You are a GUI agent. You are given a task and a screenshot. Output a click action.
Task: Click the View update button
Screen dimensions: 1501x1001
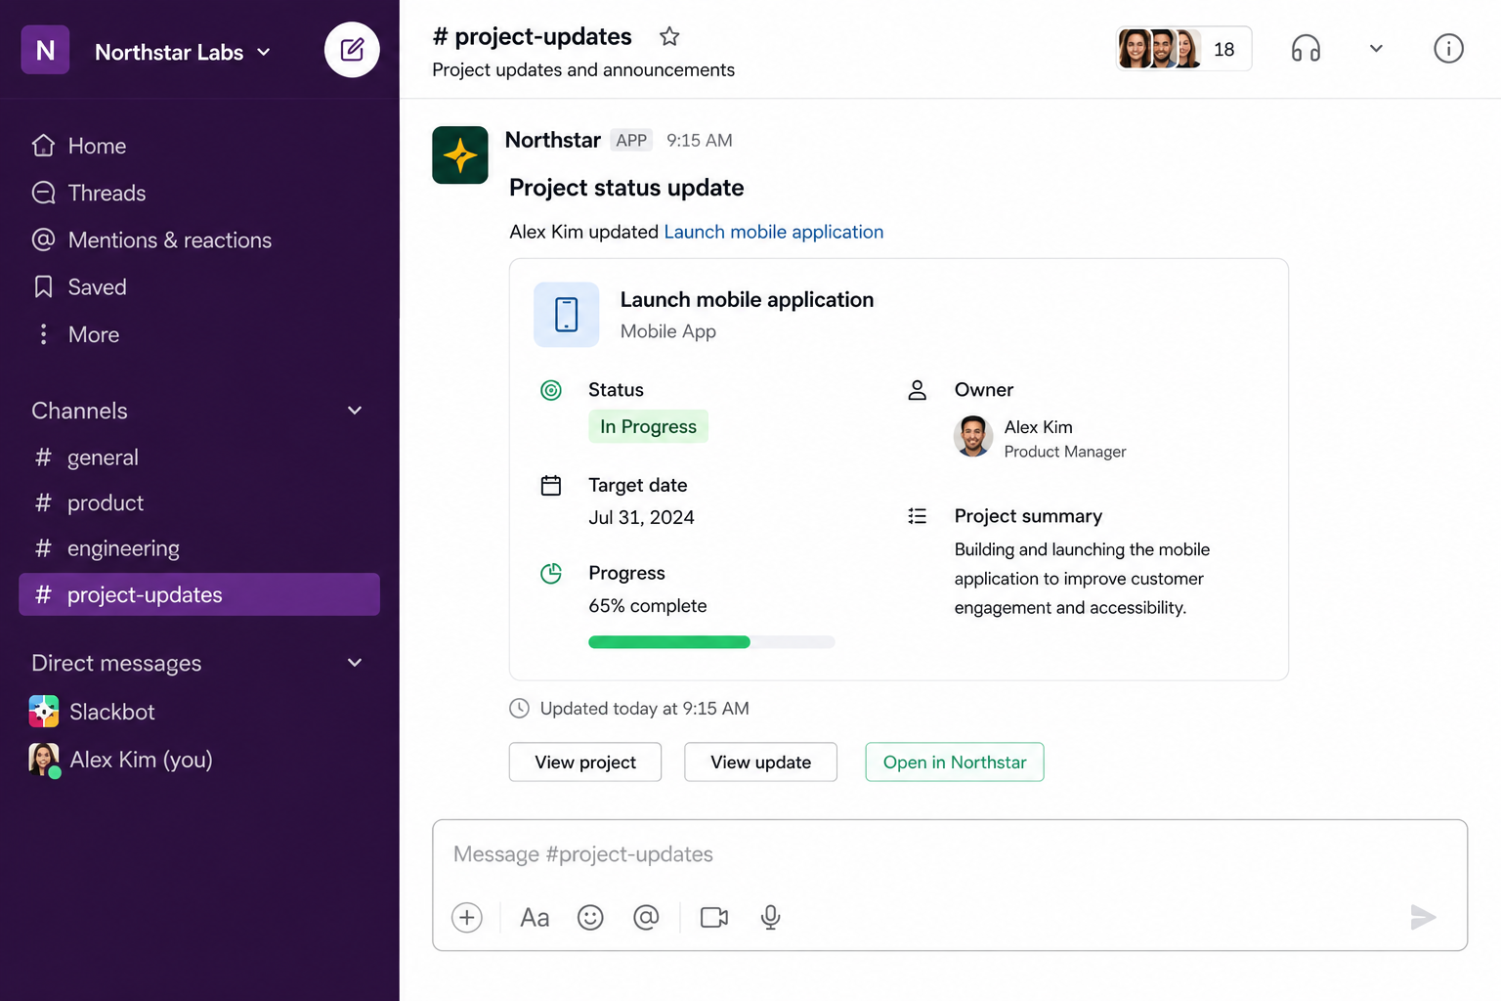point(760,762)
